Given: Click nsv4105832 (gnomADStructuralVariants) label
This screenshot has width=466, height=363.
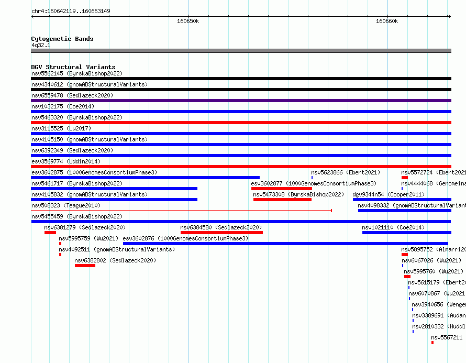Looking at the screenshot, I should coord(90,194).
